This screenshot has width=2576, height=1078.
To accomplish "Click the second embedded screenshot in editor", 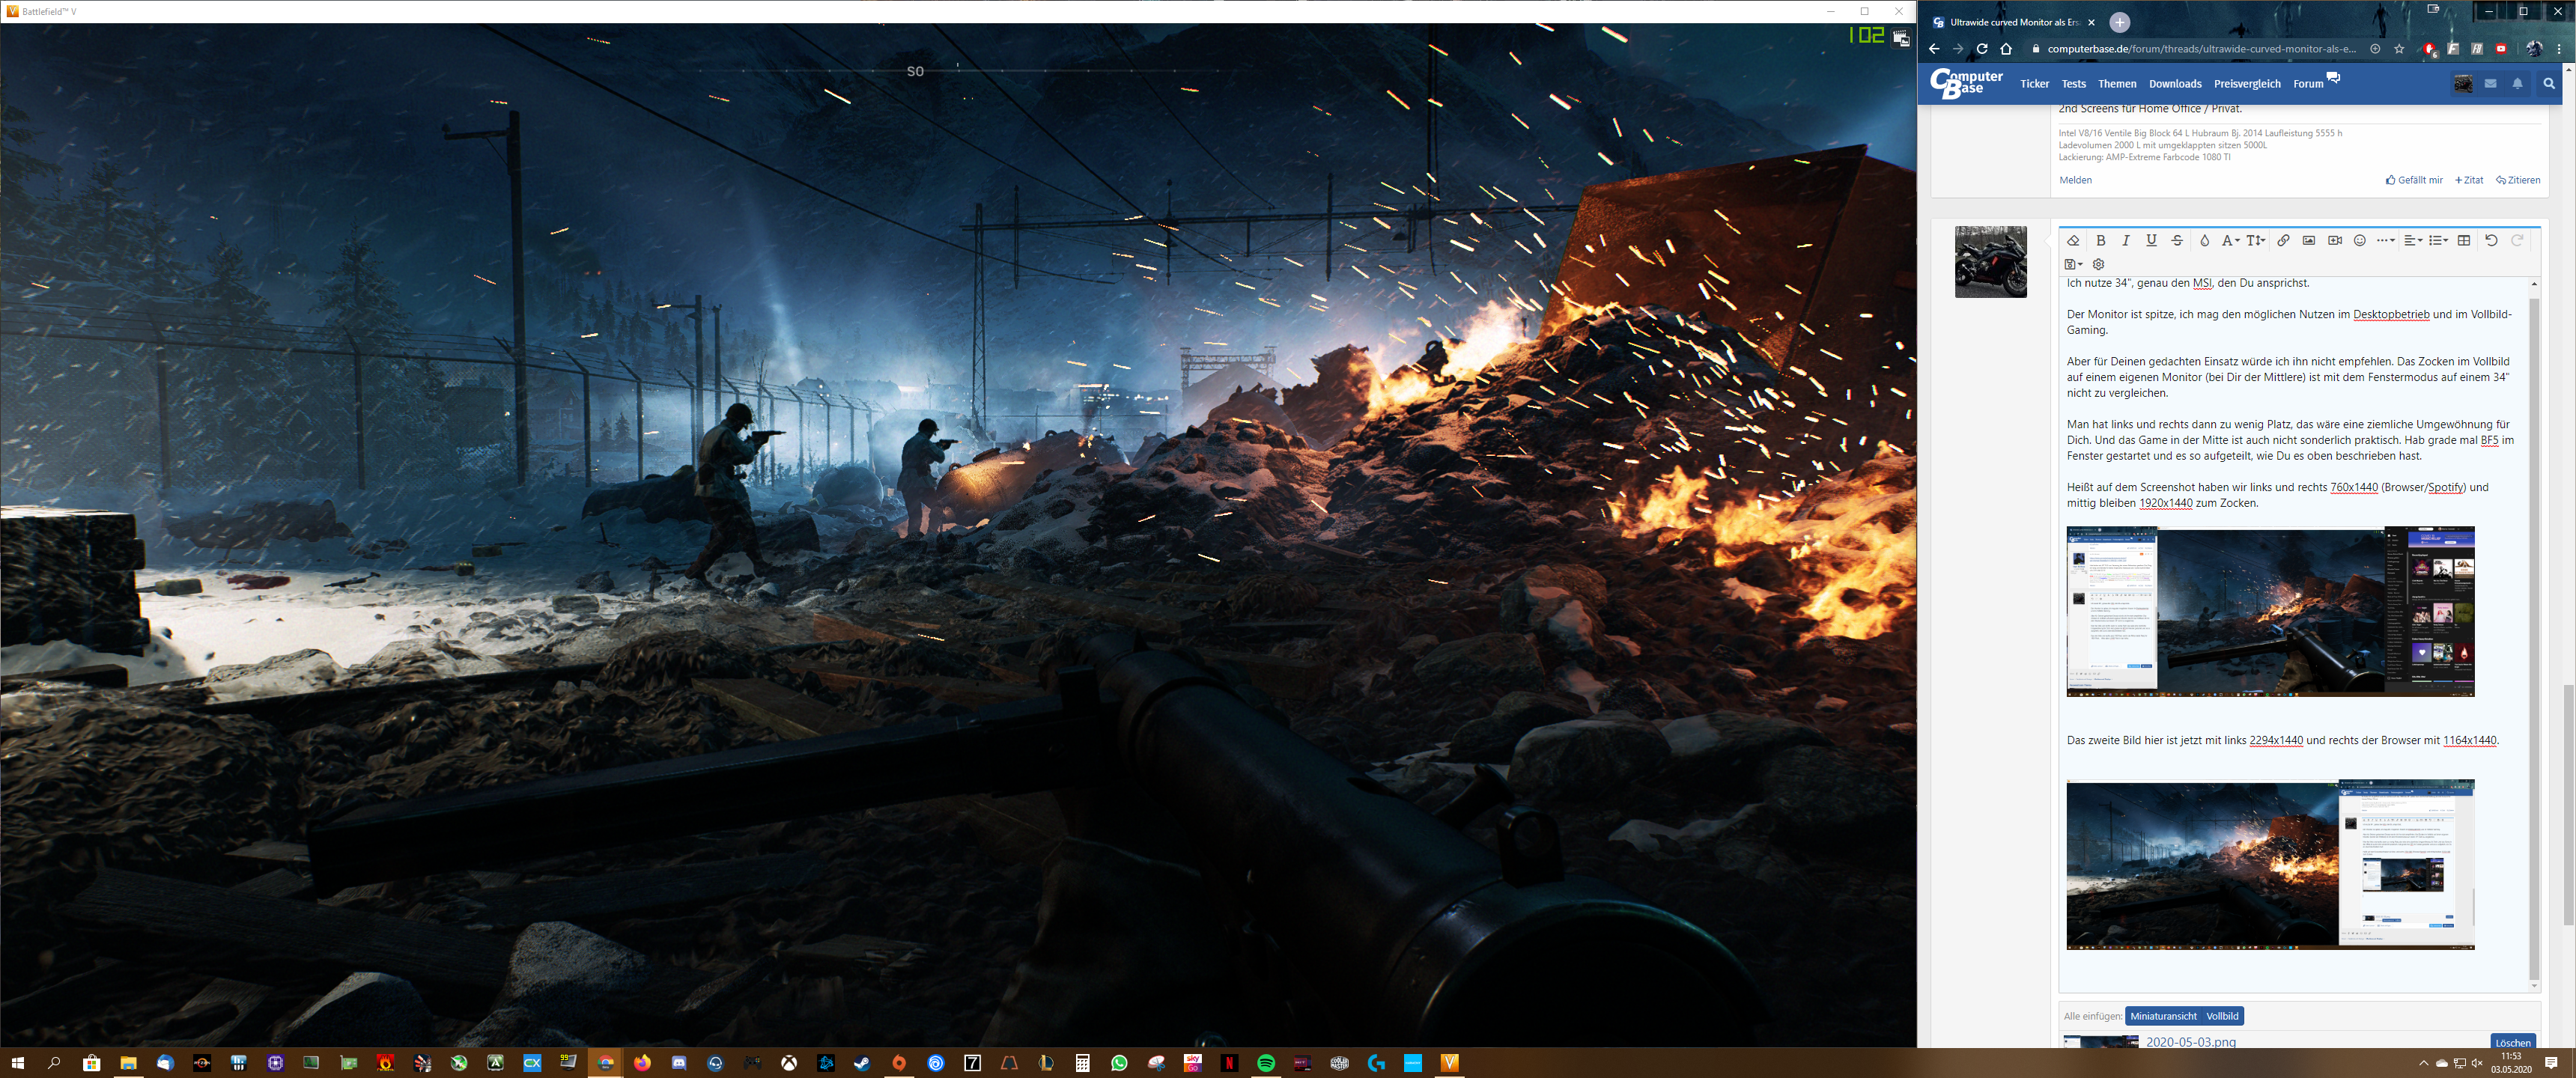I will 2270,864.
